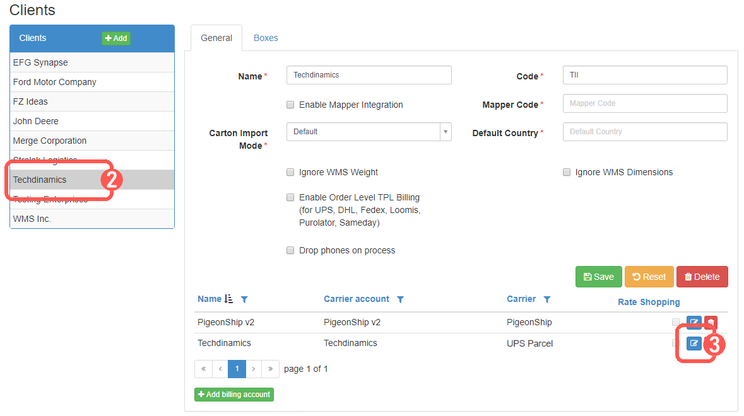Click Techdinamics carrier account cell
Viewport: 744px width, 416px height.
point(350,343)
